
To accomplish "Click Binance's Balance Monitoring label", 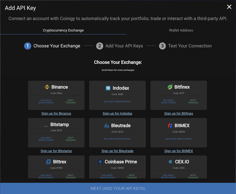I will [x=46, y=102].
